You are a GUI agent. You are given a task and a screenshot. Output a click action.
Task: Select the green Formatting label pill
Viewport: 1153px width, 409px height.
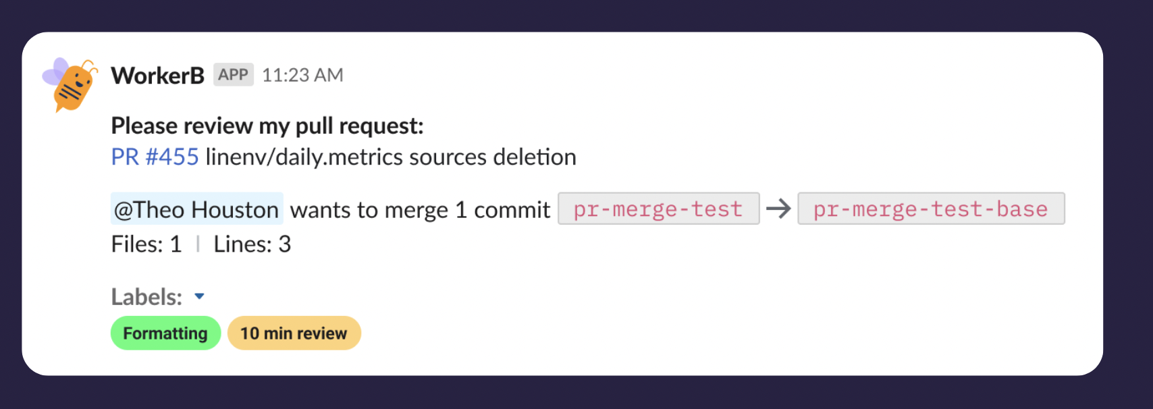click(165, 333)
